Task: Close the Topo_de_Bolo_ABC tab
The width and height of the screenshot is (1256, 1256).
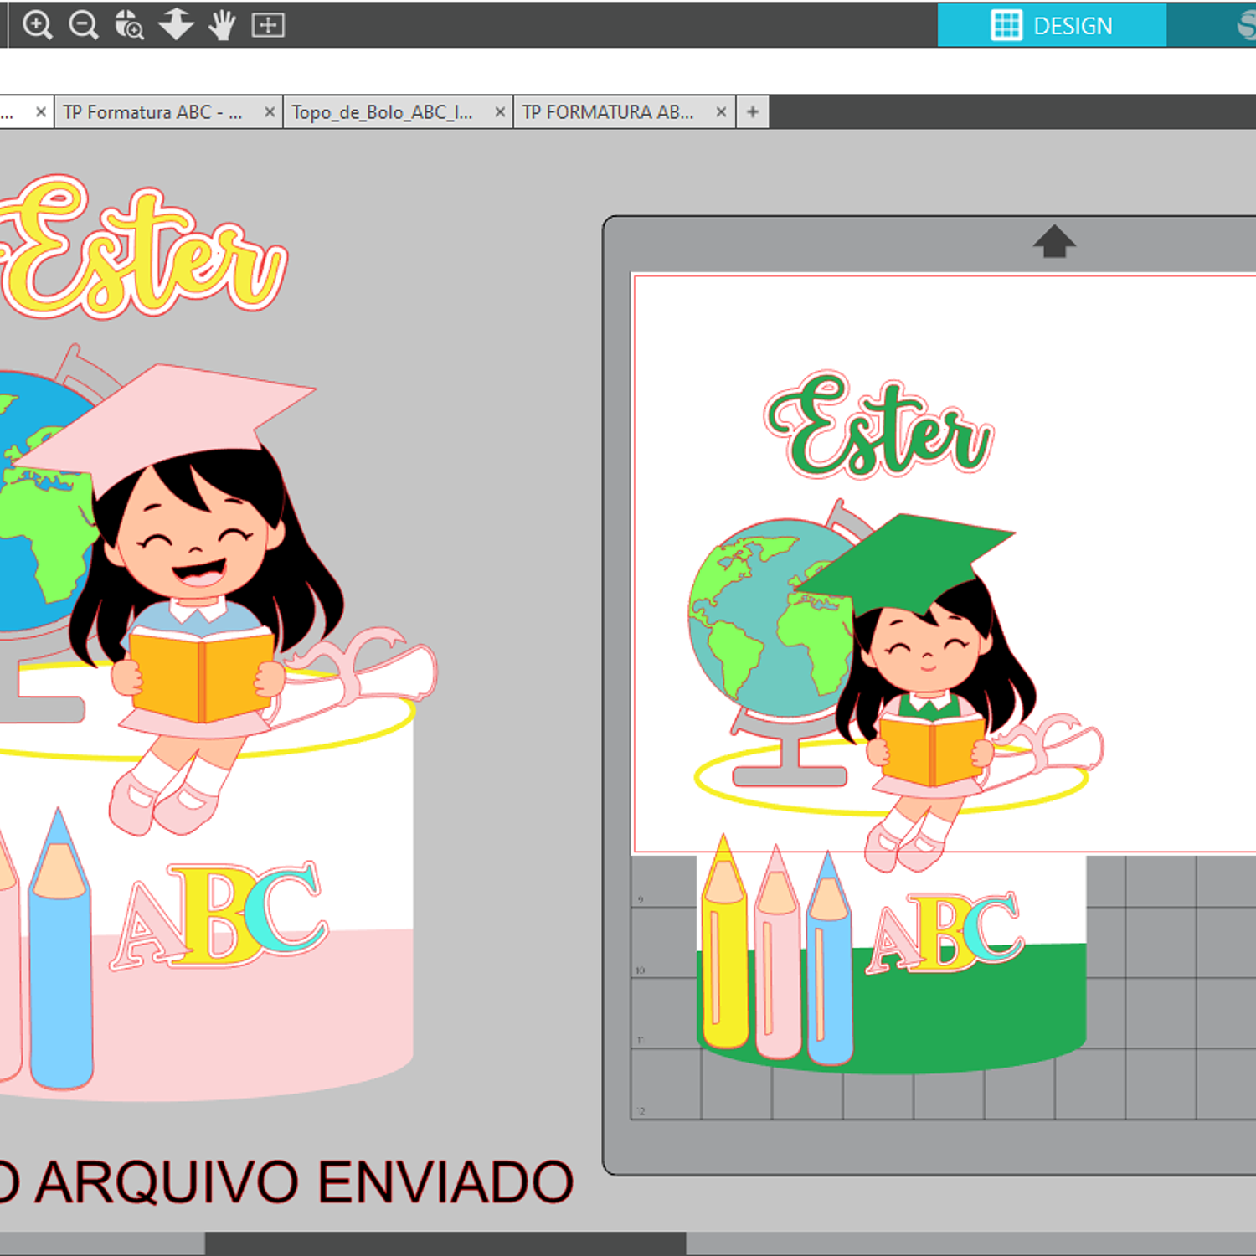Action: [500, 112]
